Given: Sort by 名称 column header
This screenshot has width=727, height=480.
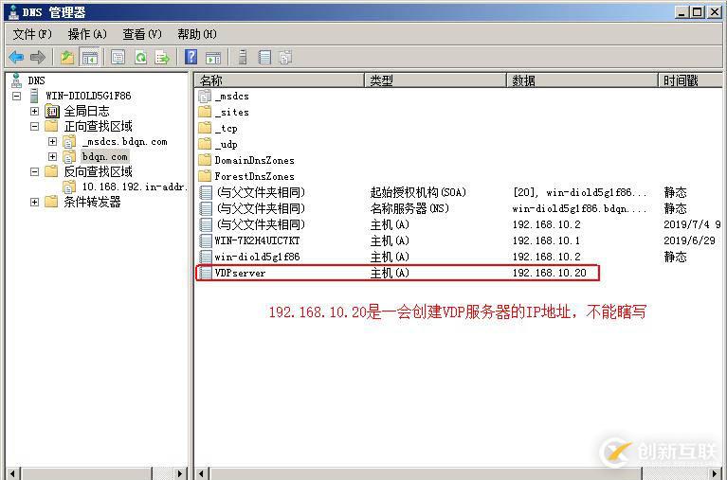Looking at the screenshot, I should pyautogui.click(x=280, y=80).
